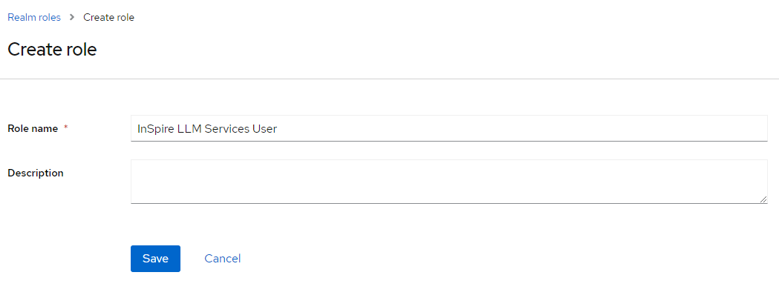Click into the Description text area
This screenshot has height=298, width=779.
[x=449, y=182]
